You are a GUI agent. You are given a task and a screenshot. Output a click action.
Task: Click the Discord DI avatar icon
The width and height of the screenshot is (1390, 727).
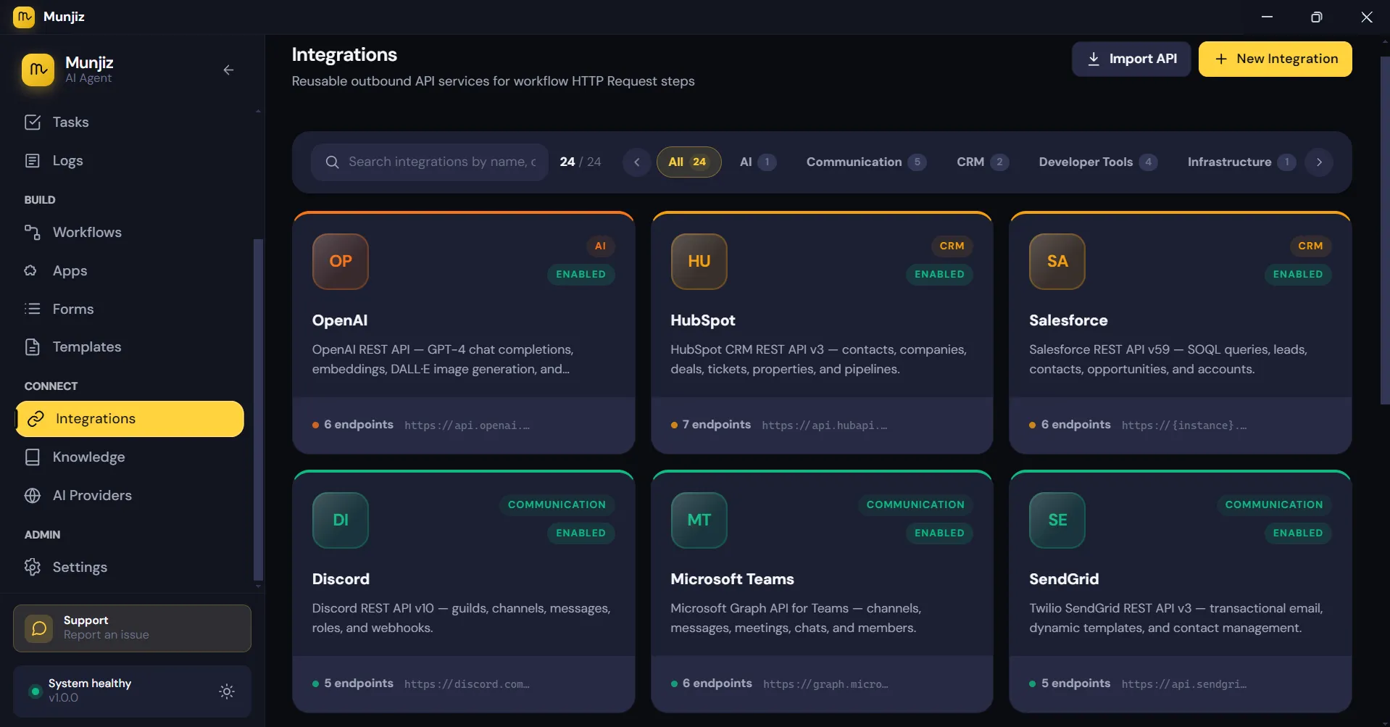[341, 520]
